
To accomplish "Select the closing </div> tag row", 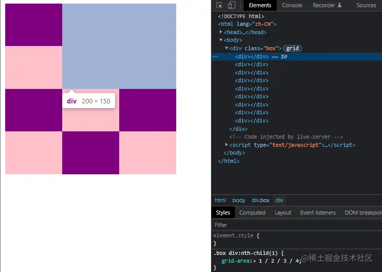I will coord(238,129).
